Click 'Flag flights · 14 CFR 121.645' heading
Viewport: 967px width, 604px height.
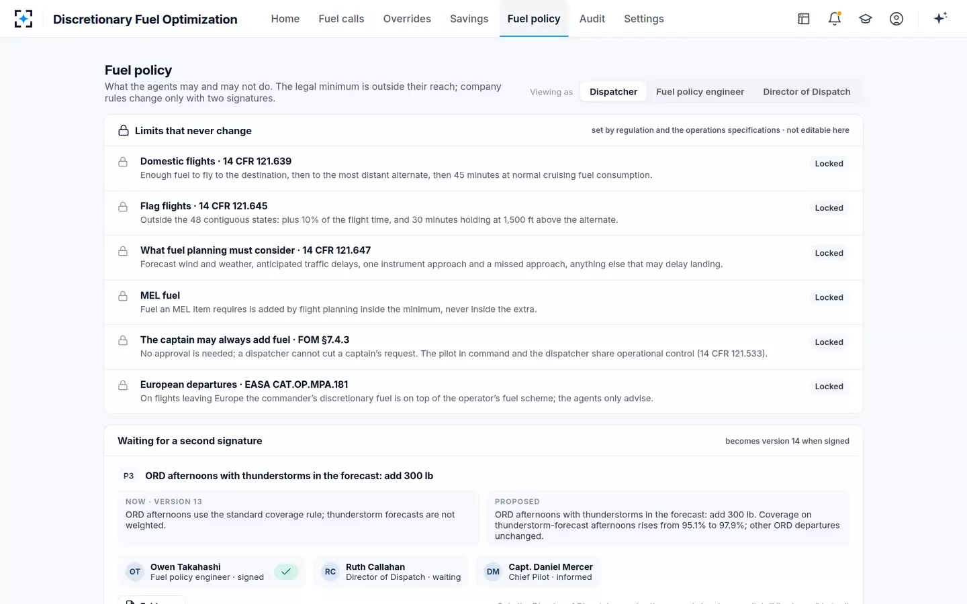tap(203, 206)
